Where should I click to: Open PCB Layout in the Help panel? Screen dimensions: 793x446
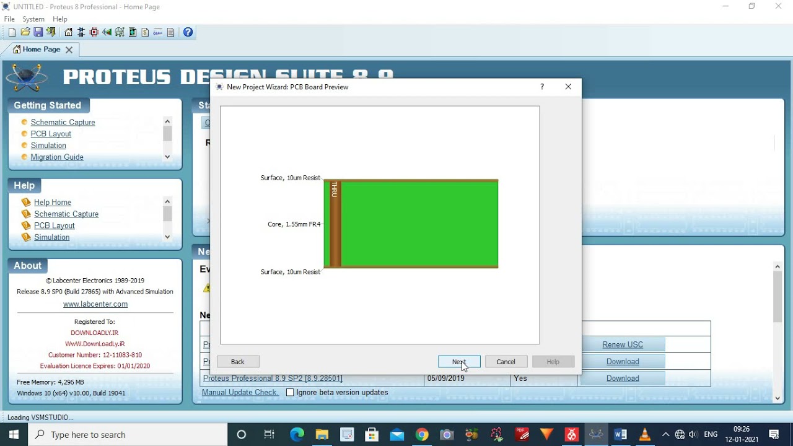[55, 226]
